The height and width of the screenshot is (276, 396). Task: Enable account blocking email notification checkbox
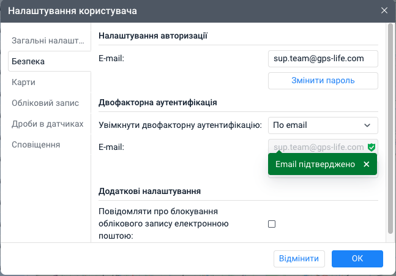[272, 224]
